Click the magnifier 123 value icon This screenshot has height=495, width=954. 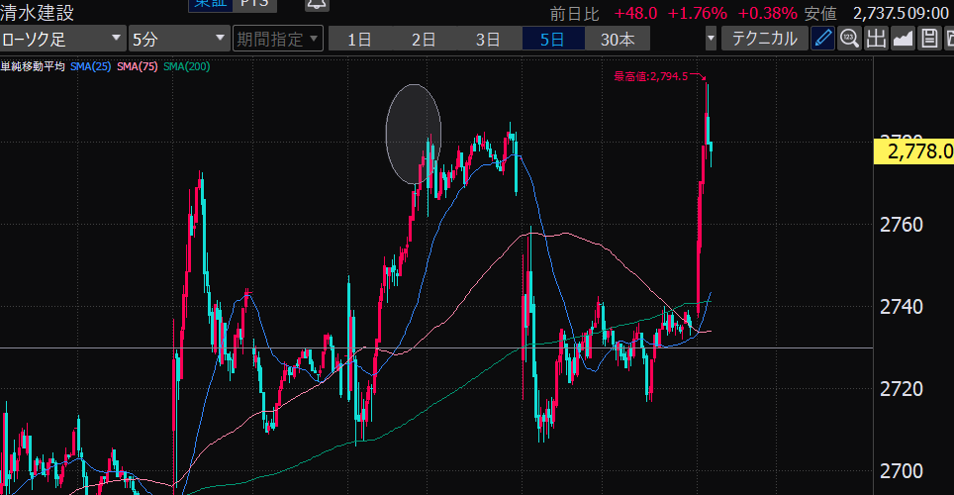coord(849,39)
